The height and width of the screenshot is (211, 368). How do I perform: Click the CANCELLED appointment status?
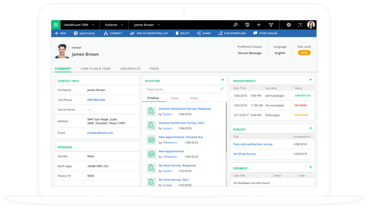(302, 115)
